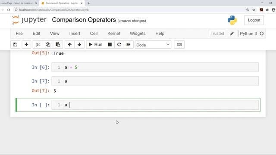Close the Comparison Operators browser tab
The image size is (276, 155).
click(x=82, y=3)
